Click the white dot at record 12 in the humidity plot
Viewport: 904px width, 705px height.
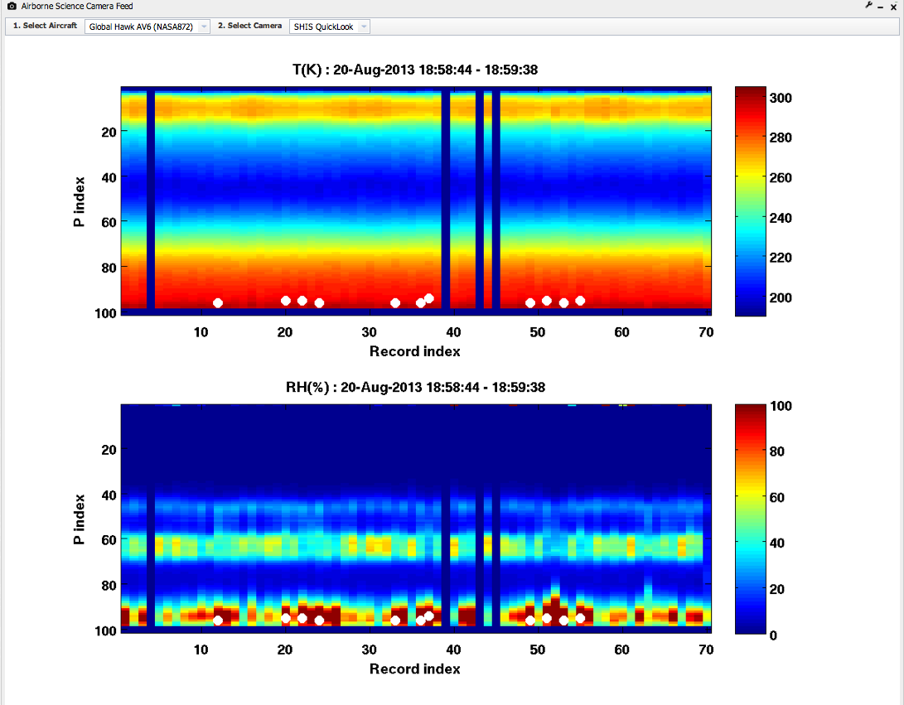click(x=218, y=620)
